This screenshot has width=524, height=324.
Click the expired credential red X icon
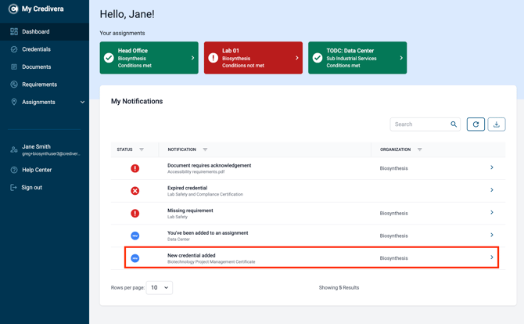(135, 191)
